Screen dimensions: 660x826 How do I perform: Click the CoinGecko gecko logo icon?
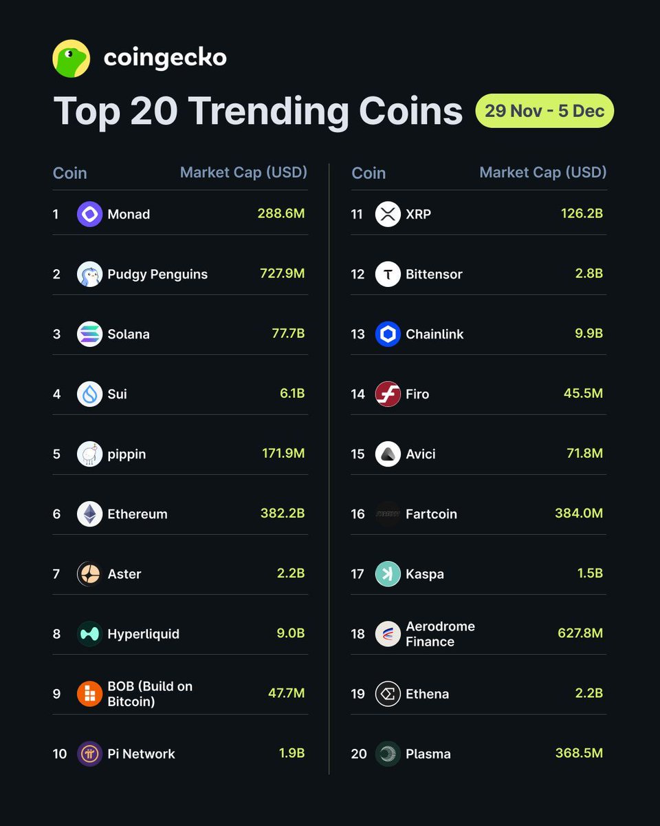pyautogui.click(x=71, y=59)
